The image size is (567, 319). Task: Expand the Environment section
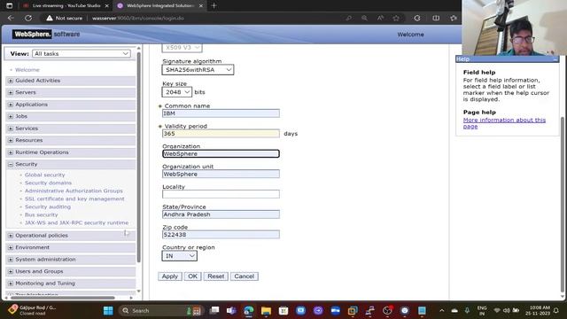pyautogui.click(x=11, y=247)
